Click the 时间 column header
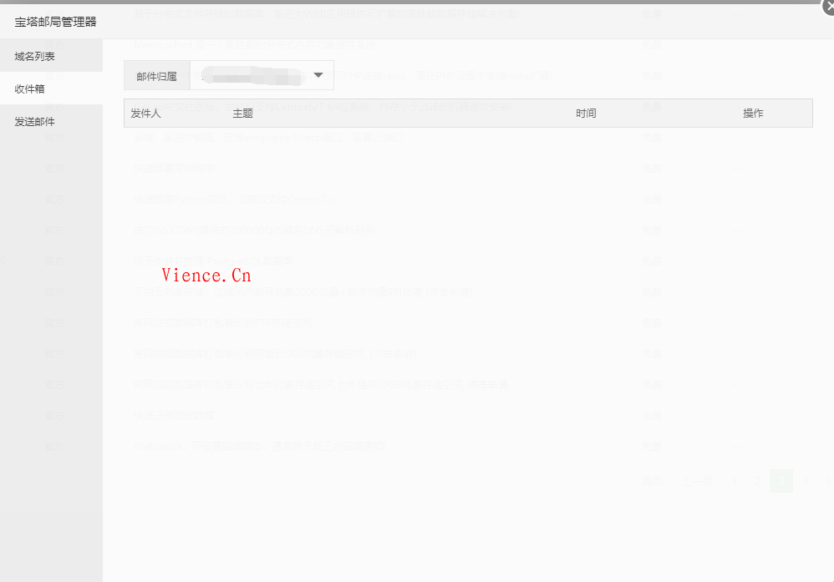 586,113
